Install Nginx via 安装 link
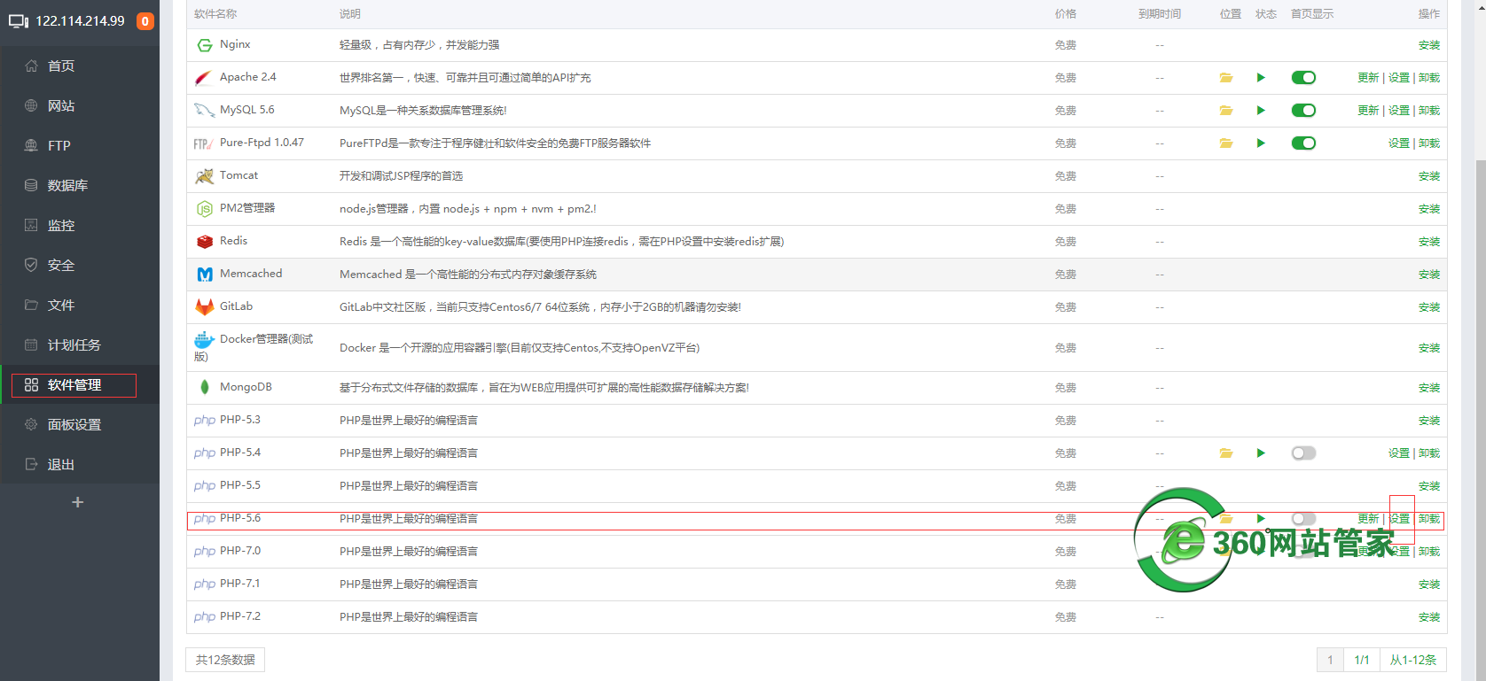The width and height of the screenshot is (1486, 681). pos(1429,45)
